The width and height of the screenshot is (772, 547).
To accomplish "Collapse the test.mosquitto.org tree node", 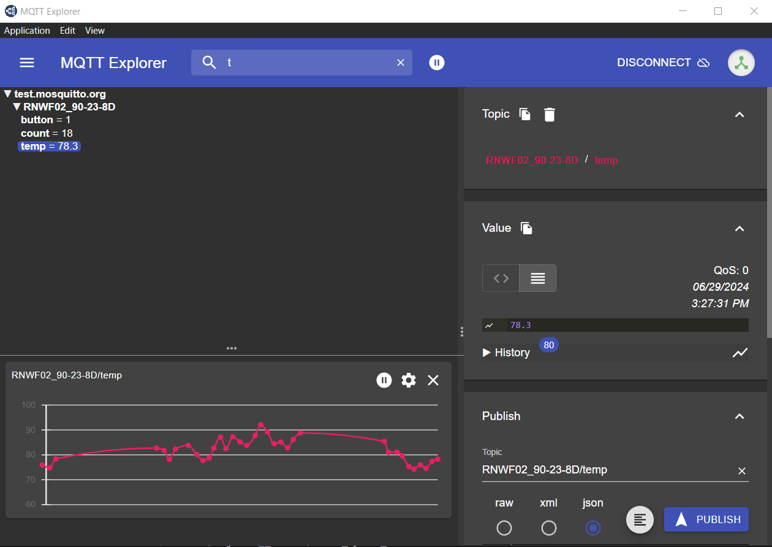I will point(8,94).
